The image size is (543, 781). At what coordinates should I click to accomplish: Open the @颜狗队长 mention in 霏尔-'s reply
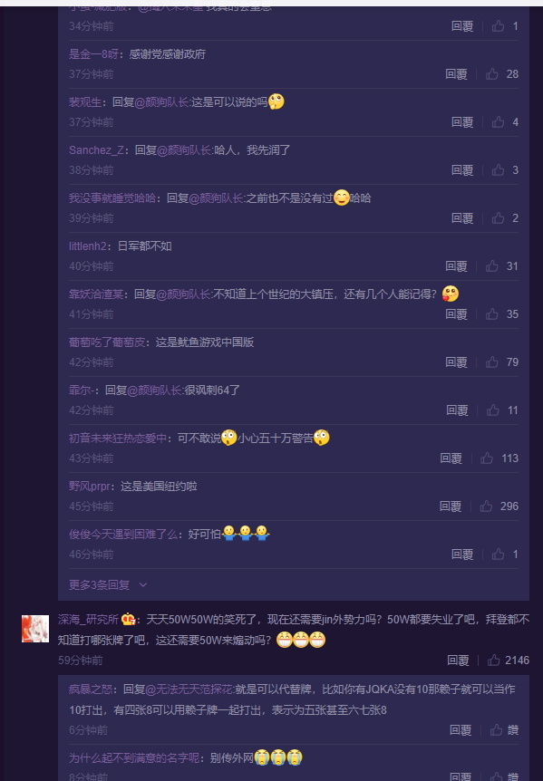click(x=154, y=390)
